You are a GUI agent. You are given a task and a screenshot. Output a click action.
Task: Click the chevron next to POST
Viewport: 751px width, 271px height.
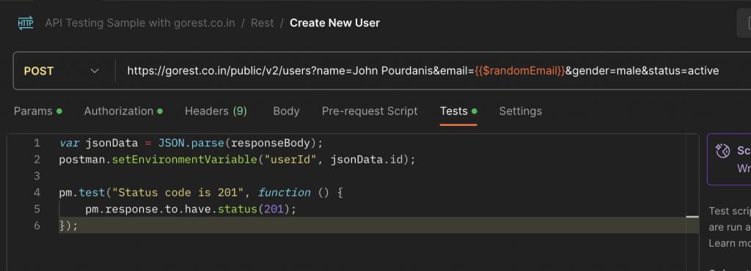point(95,71)
